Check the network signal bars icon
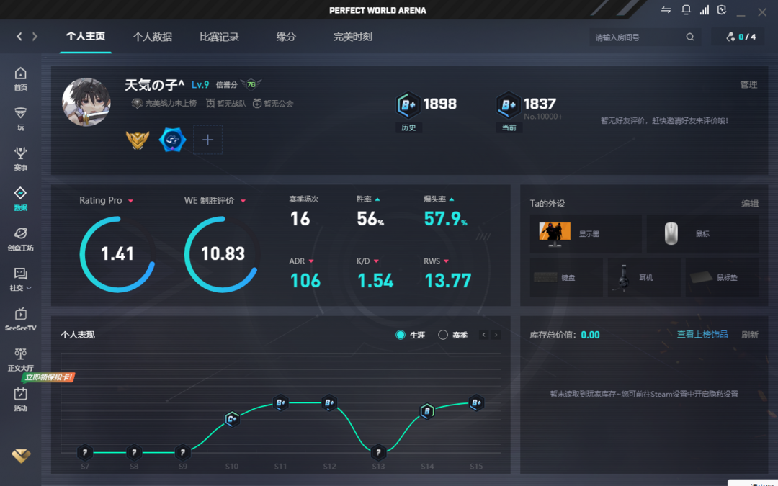 (x=704, y=10)
